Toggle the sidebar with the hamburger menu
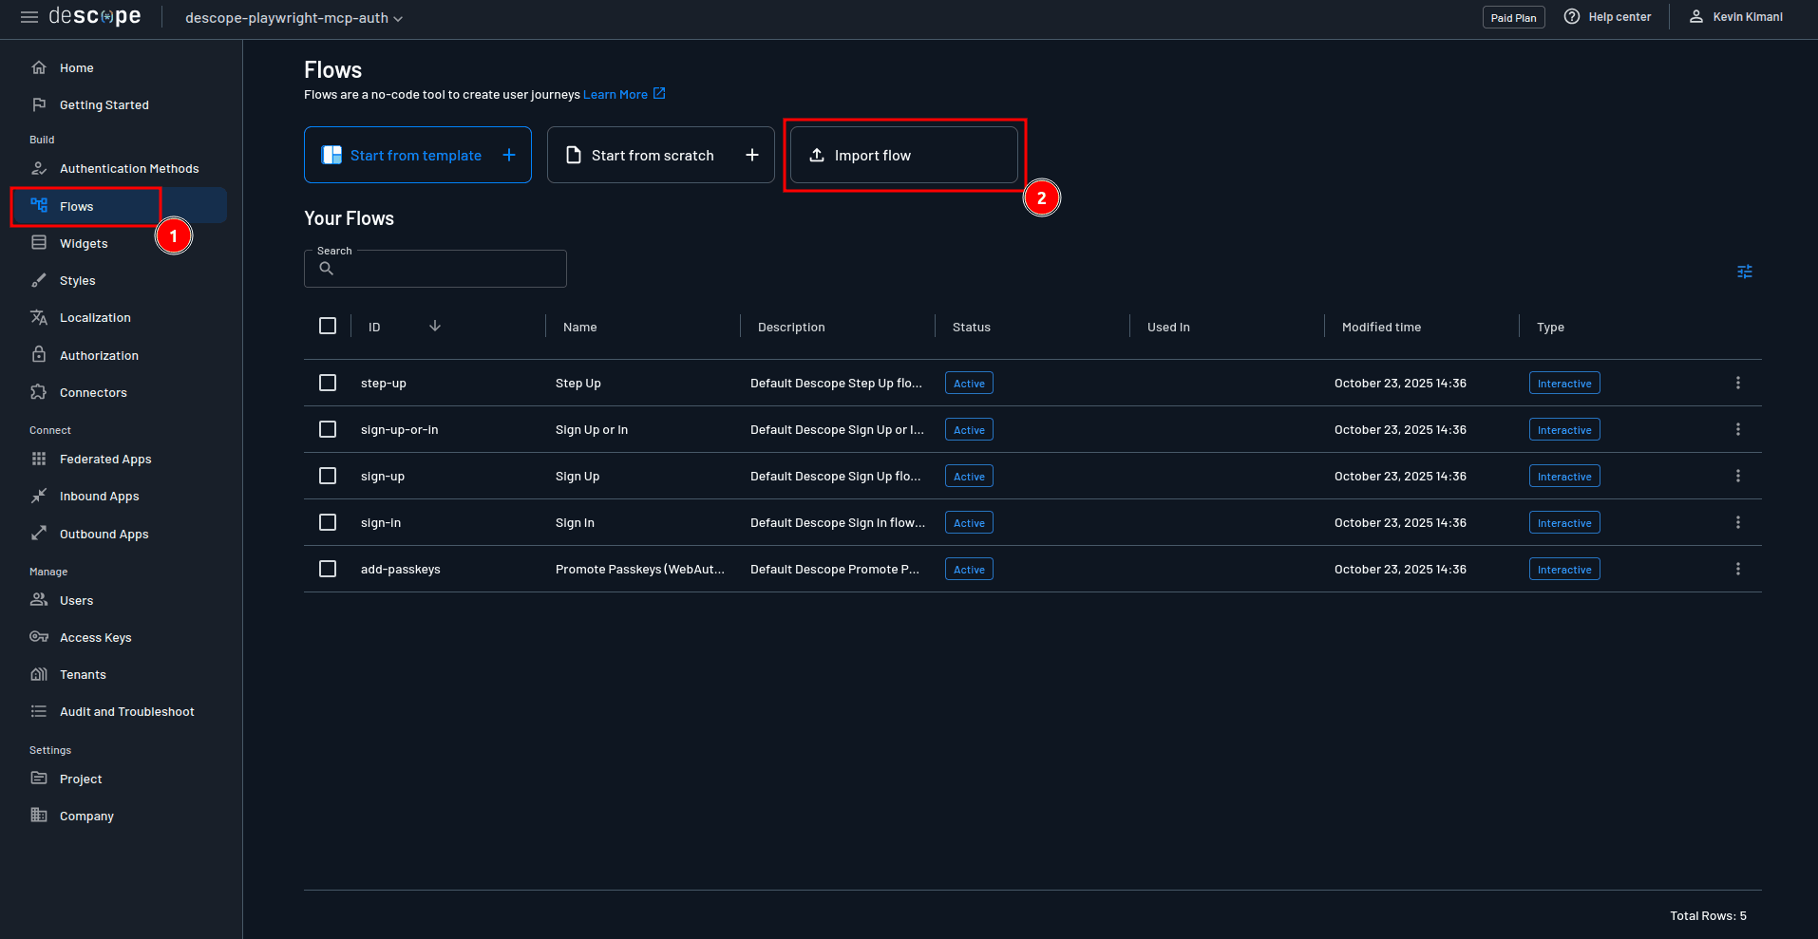Image resolution: width=1818 pixels, height=939 pixels. (29, 16)
